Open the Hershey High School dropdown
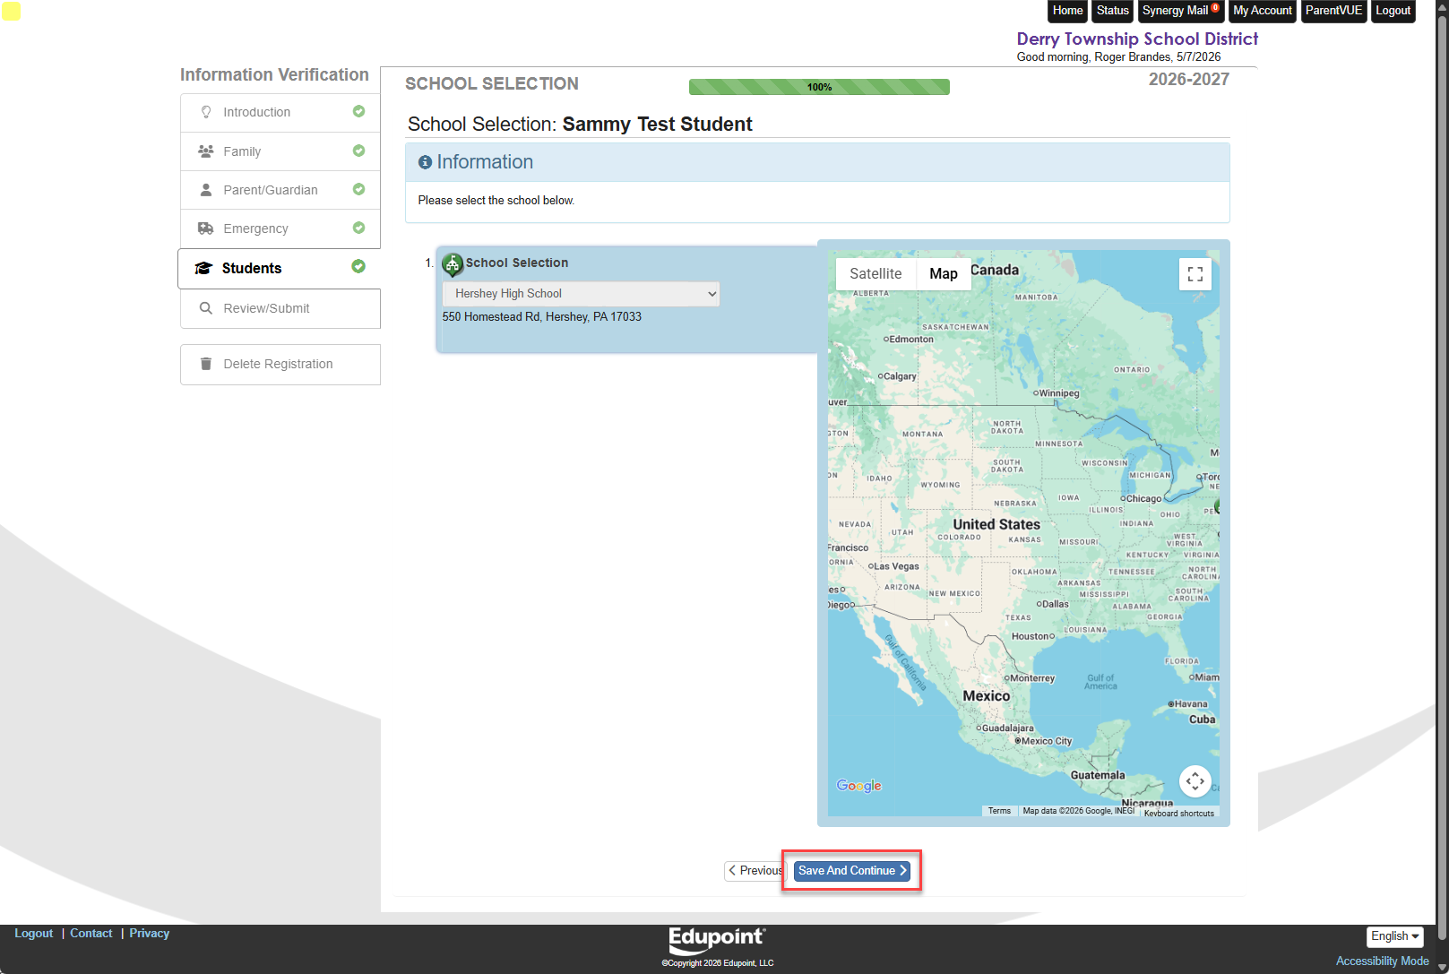 coord(581,294)
